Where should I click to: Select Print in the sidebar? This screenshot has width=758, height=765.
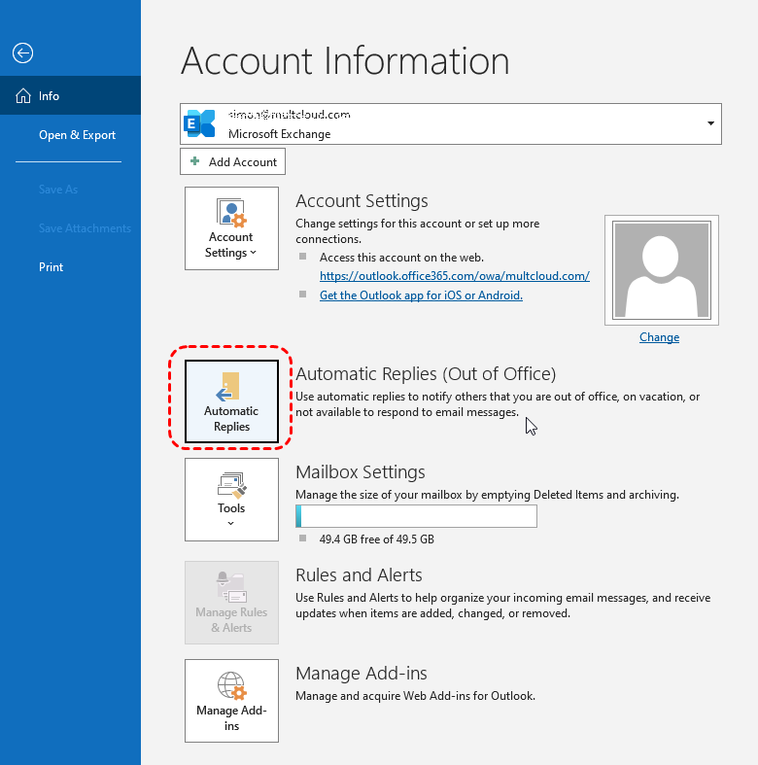51,267
